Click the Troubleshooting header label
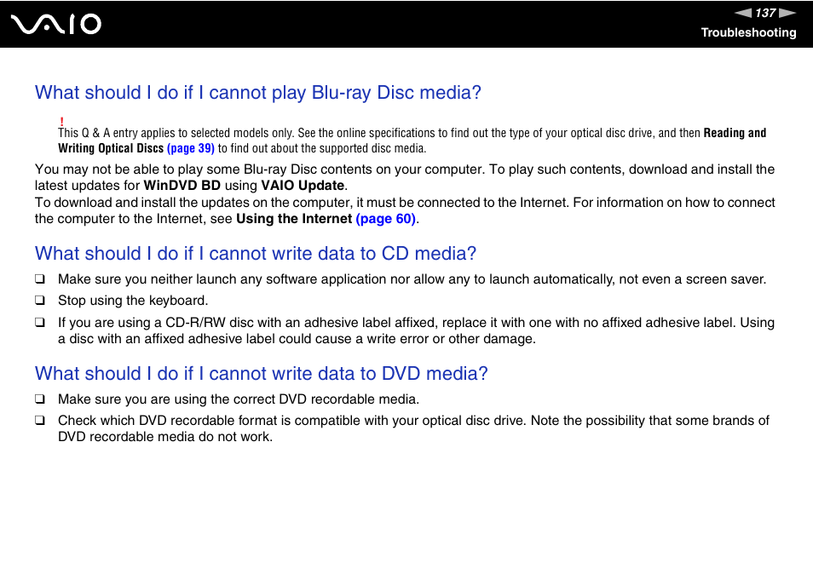The image size is (813, 574). (748, 32)
